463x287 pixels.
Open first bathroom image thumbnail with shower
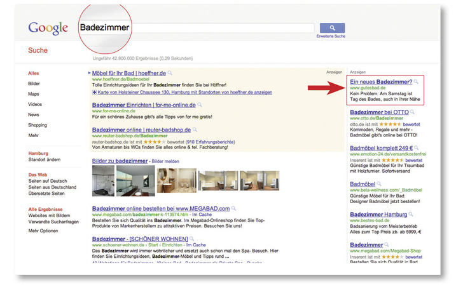coord(103,180)
